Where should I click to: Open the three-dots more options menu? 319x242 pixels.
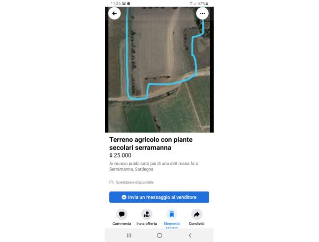point(202,13)
